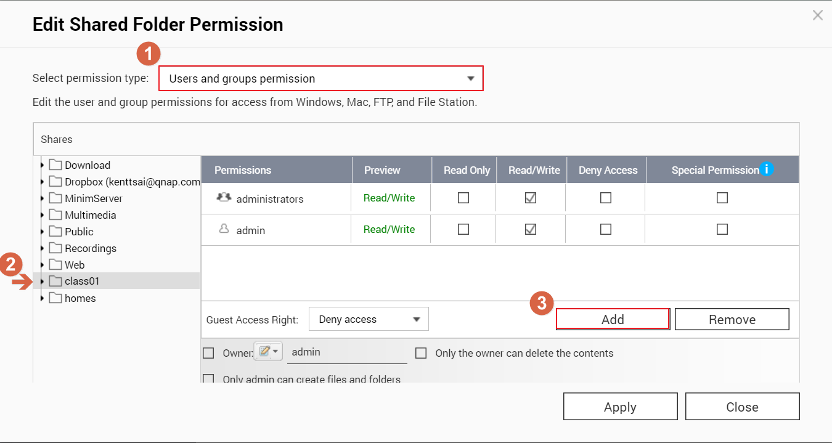
Task: Click the owner name input field
Action: click(x=346, y=352)
